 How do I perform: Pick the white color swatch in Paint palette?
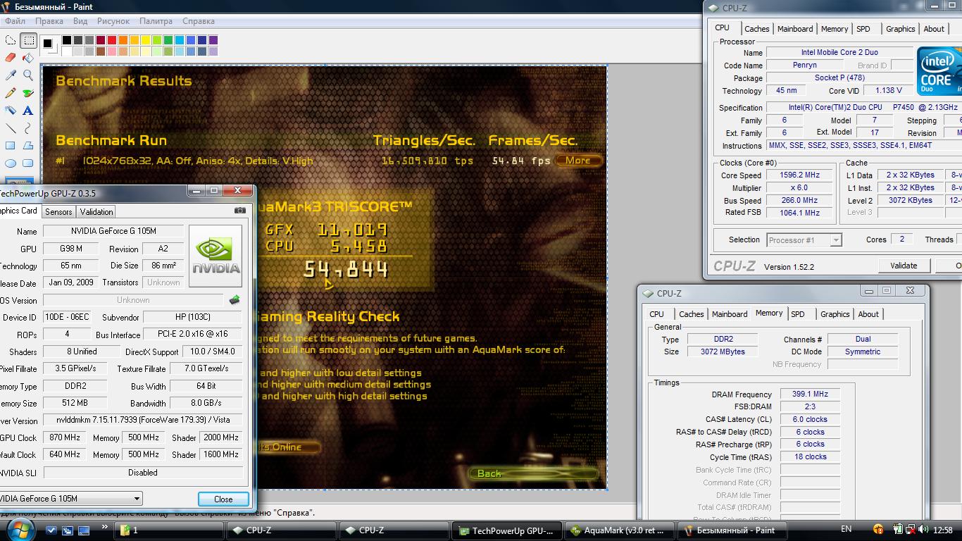67,51
